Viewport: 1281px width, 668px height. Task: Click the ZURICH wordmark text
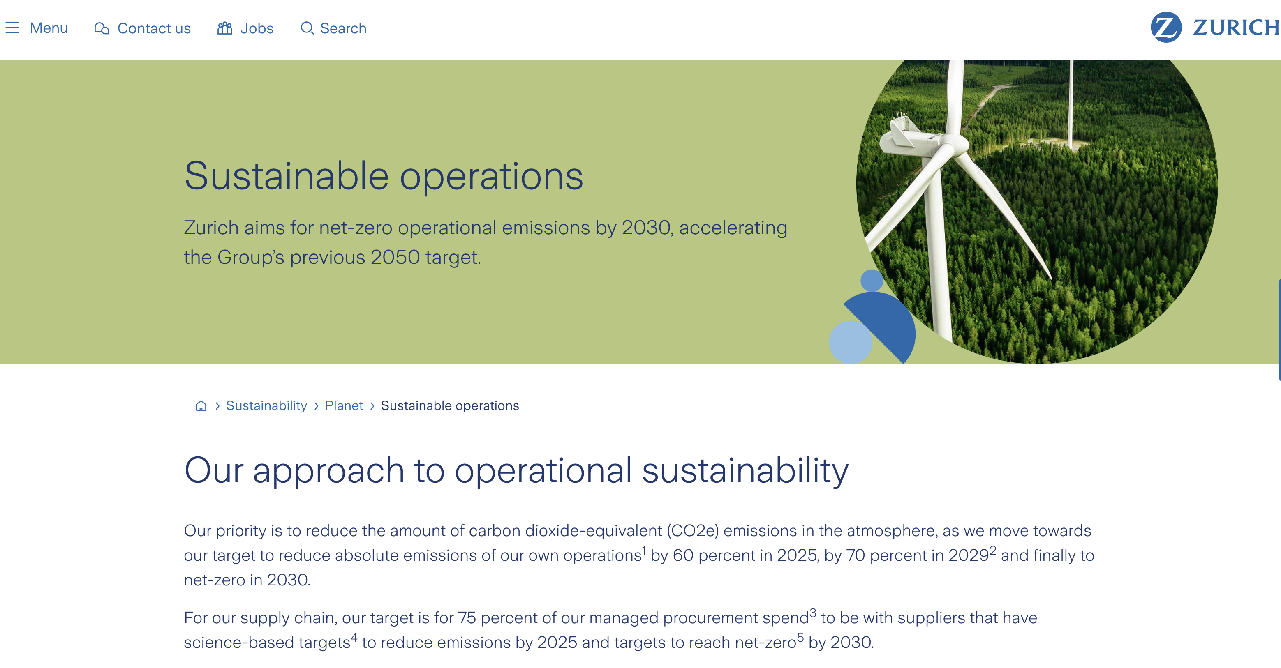click(x=1236, y=28)
